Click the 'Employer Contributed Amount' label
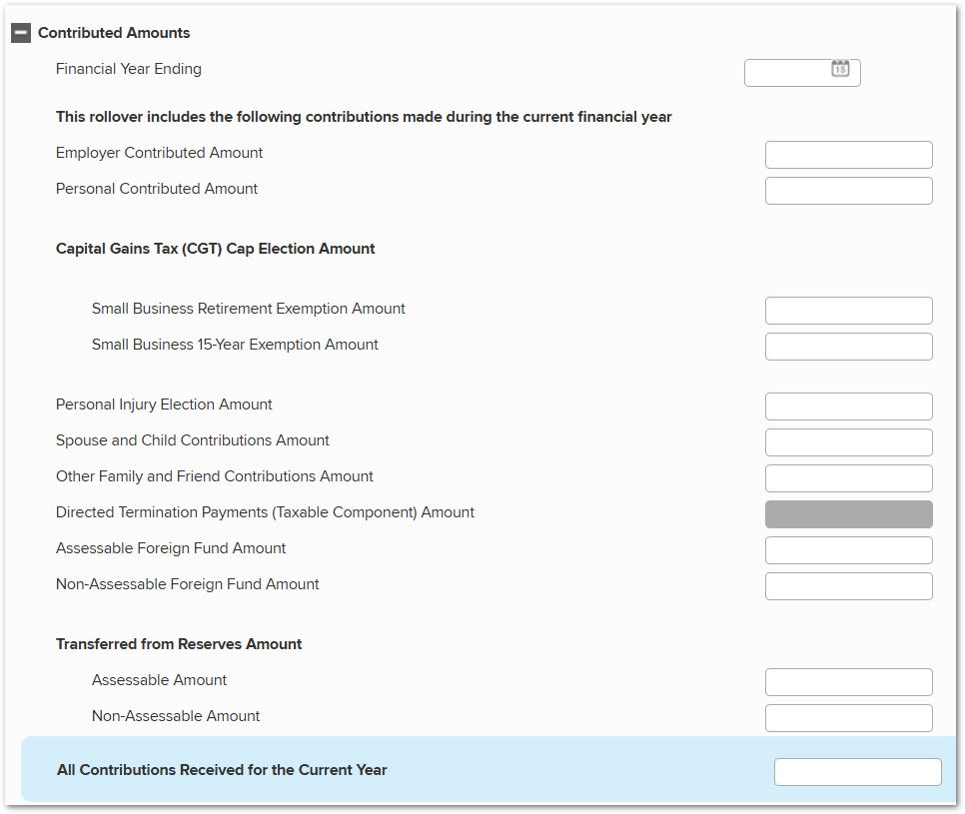The image size is (965, 814). (x=160, y=153)
